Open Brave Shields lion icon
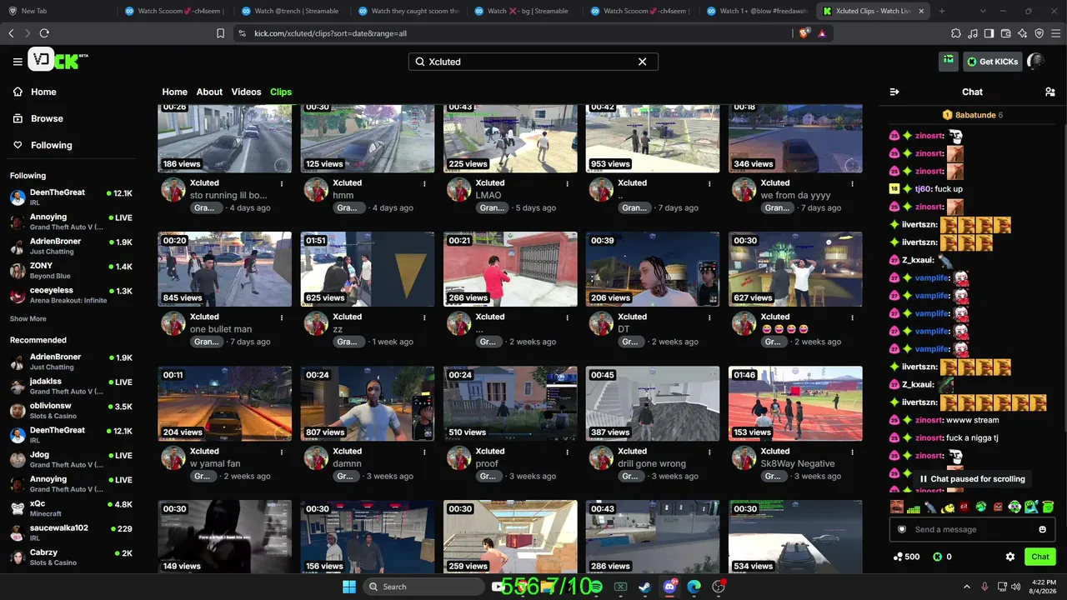 coord(804,33)
